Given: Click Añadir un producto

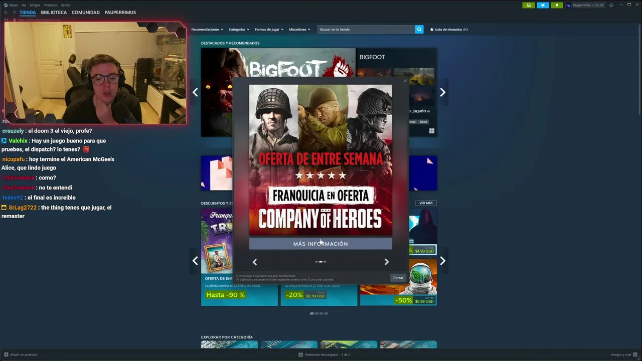Looking at the screenshot, I should pyautogui.click(x=21, y=354).
